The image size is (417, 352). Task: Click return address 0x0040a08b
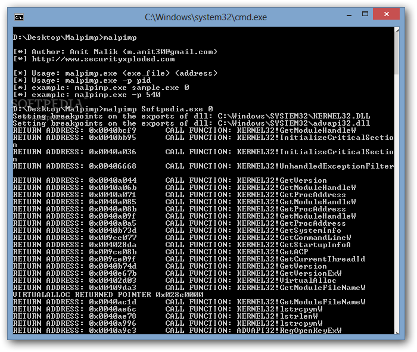pyautogui.click(x=113, y=209)
